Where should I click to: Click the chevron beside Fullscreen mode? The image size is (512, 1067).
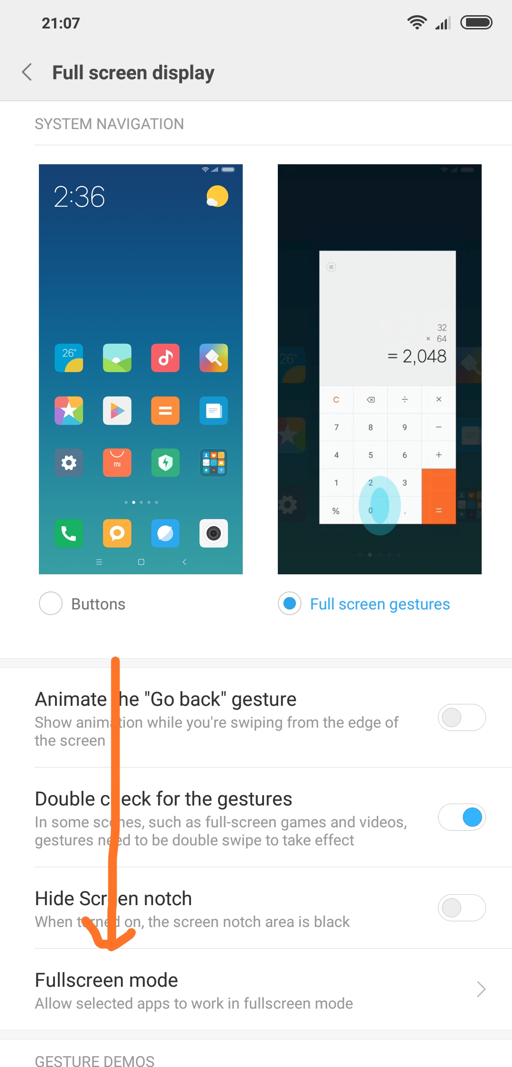coord(481,989)
